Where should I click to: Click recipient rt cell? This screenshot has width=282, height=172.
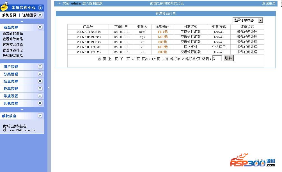(142, 52)
